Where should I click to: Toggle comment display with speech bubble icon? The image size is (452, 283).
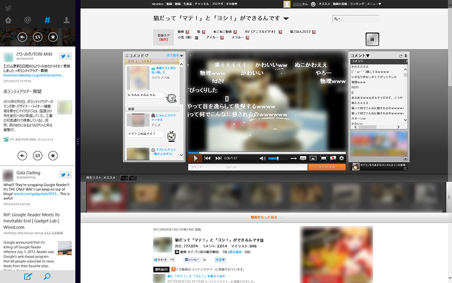(x=303, y=158)
